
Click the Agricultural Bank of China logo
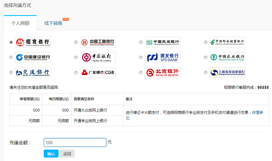228,57
